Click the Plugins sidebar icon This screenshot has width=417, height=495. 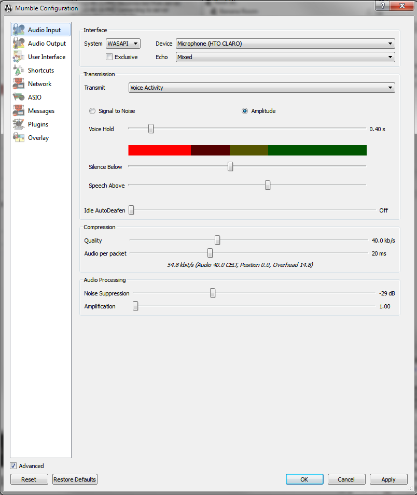[19, 124]
